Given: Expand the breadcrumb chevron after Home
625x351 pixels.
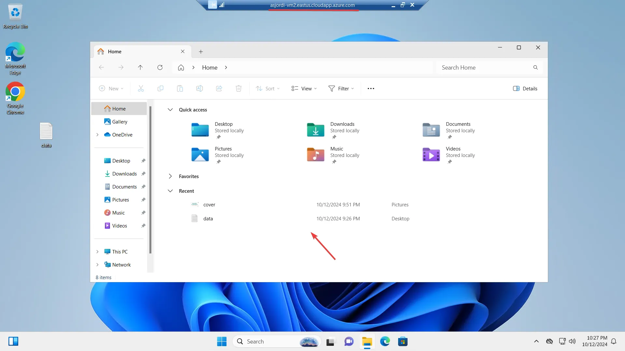Looking at the screenshot, I should pyautogui.click(x=226, y=67).
